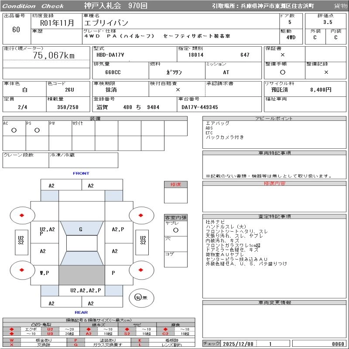The image size is (349, 349).
Task: Toggle the ヤブレ interior tear circle
Action: [x=175, y=229]
